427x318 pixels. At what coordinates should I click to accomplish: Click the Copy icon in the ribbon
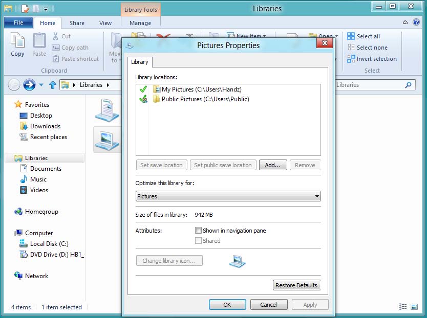(x=17, y=44)
